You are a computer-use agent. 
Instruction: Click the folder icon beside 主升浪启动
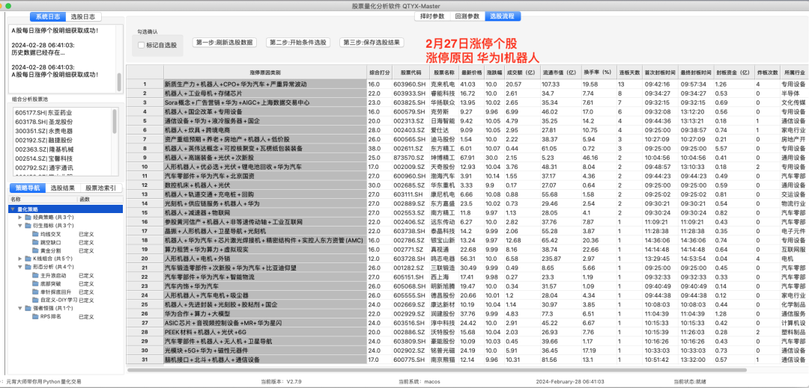35,275
